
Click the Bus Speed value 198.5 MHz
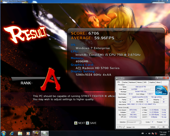coord(133,115)
